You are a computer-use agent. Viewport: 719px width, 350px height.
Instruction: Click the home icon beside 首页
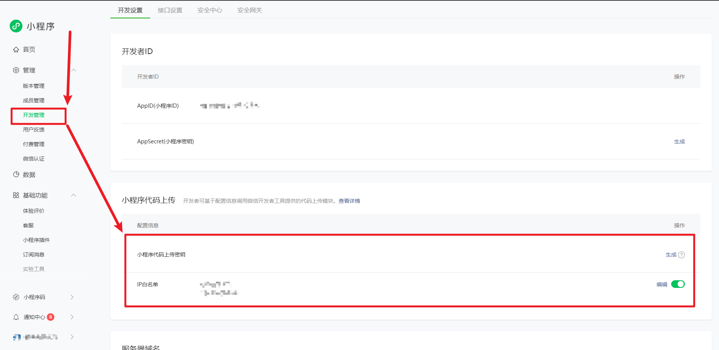tap(16, 49)
